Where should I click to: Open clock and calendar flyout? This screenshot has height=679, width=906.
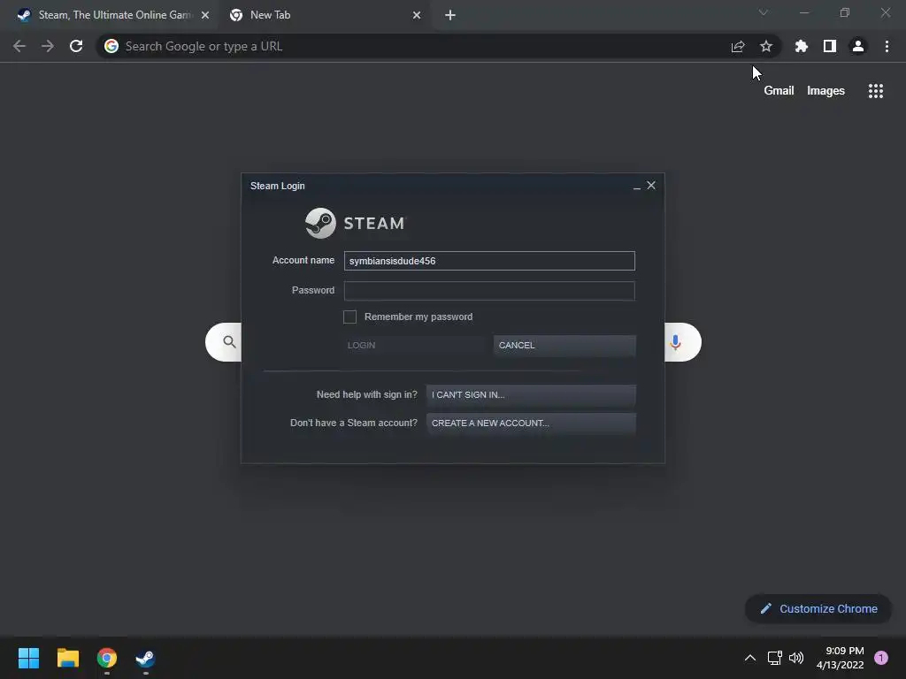tap(841, 658)
